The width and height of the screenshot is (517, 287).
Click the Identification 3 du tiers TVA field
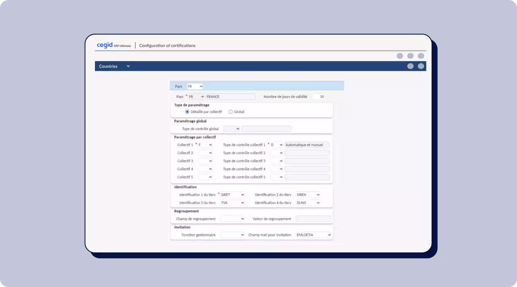click(x=230, y=203)
